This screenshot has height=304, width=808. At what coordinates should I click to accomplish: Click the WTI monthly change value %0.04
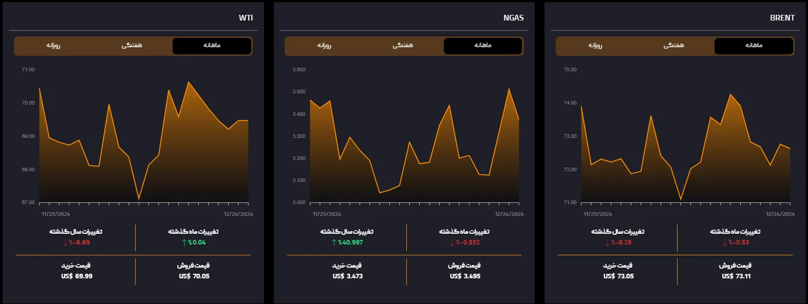point(197,242)
